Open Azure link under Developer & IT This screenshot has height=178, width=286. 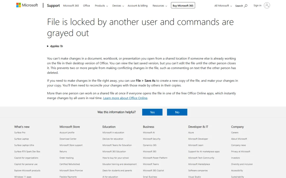click(x=191, y=133)
